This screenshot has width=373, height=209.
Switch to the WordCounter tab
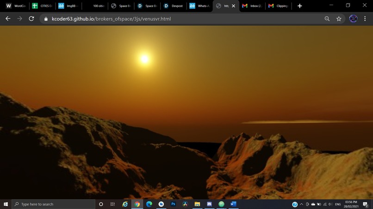pyautogui.click(x=16, y=6)
